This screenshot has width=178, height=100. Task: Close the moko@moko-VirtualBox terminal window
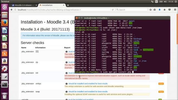[76, 18]
